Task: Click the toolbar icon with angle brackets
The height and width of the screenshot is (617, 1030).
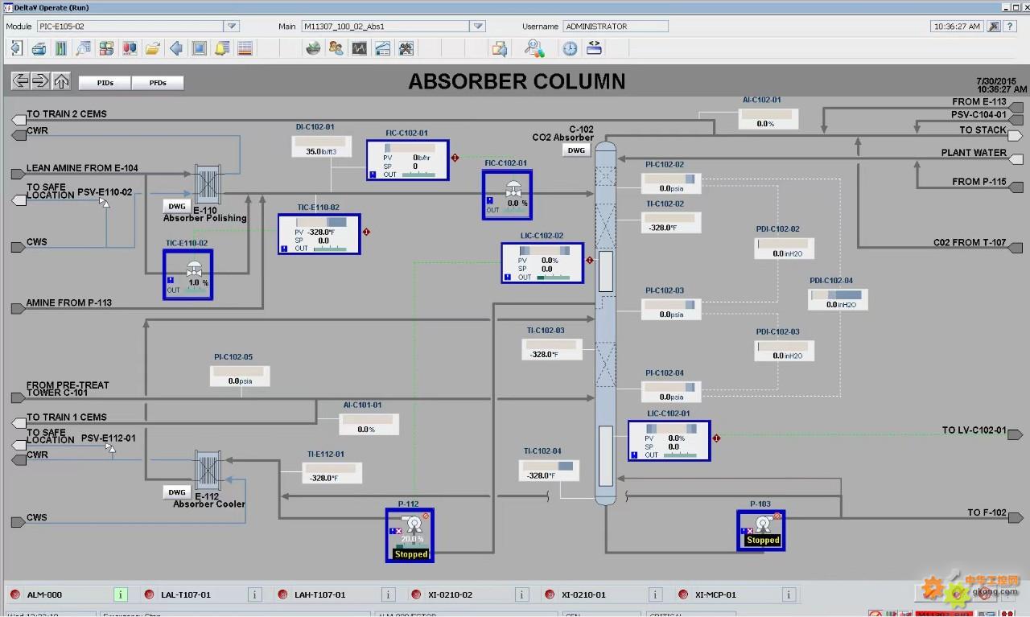Action: [594, 48]
